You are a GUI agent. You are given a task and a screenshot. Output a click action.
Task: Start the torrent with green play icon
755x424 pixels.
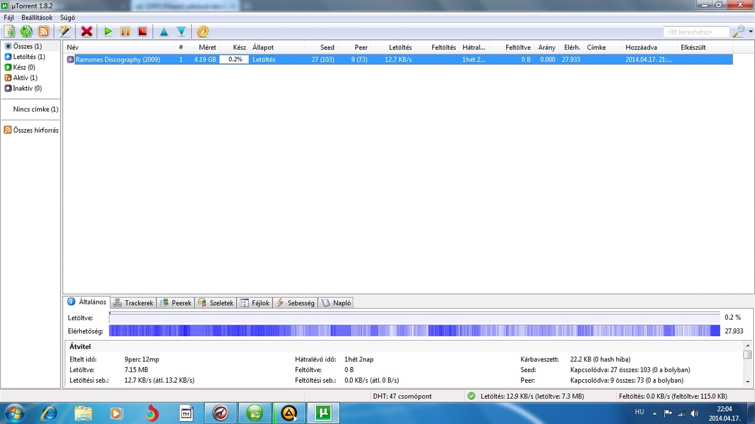pyautogui.click(x=108, y=31)
